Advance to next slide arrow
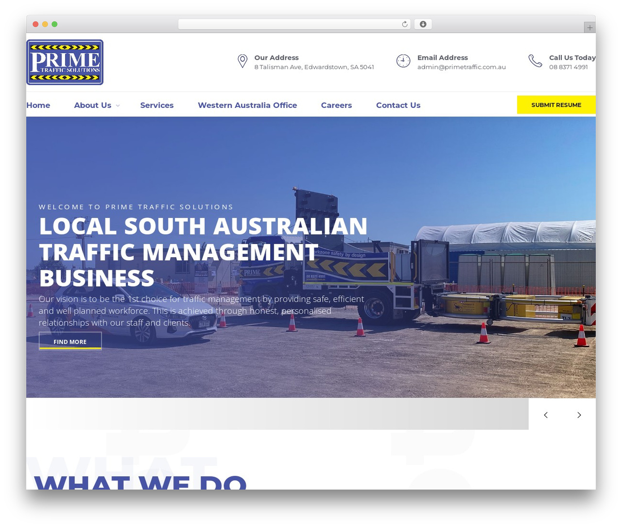Screen dimensions: 622x527 pyautogui.click(x=579, y=415)
